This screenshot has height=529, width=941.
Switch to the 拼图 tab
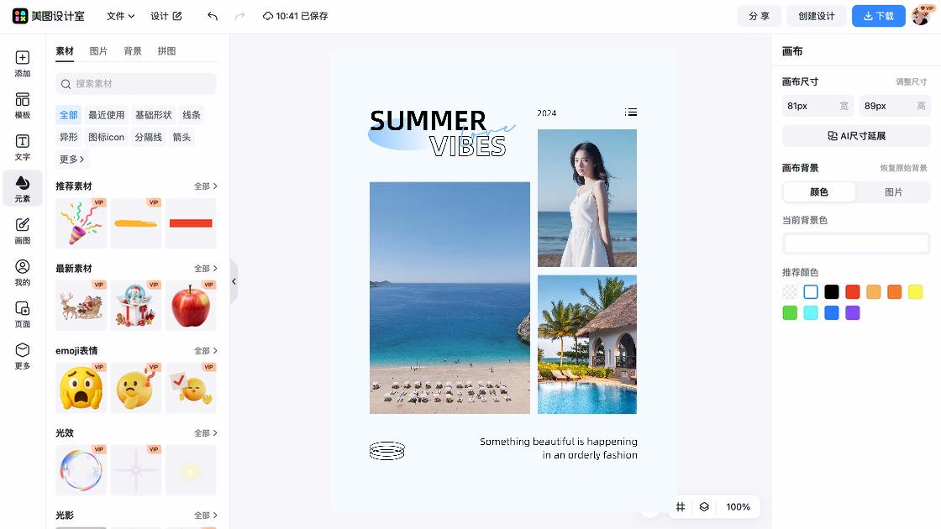pyautogui.click(x=167, y=51)
